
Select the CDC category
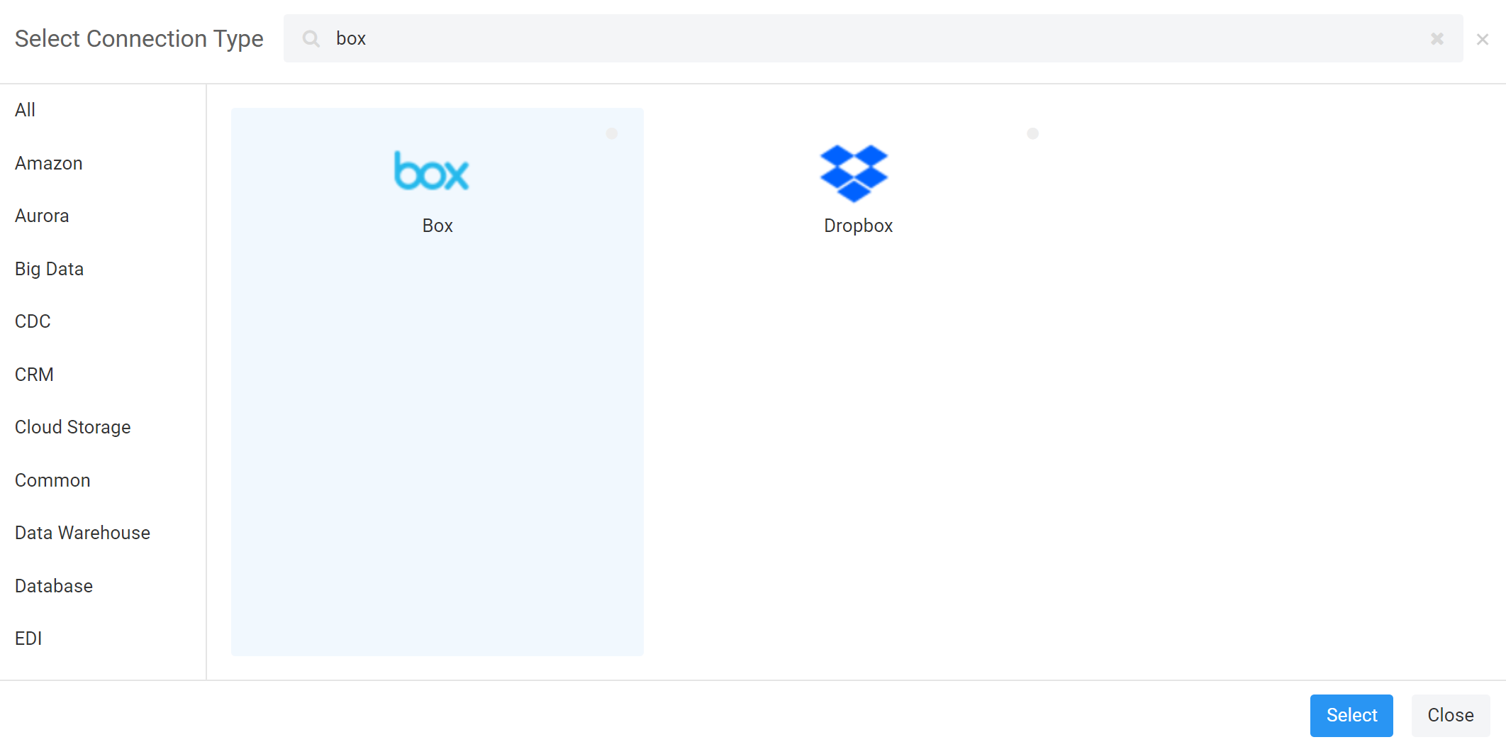[x=33, y=321]
